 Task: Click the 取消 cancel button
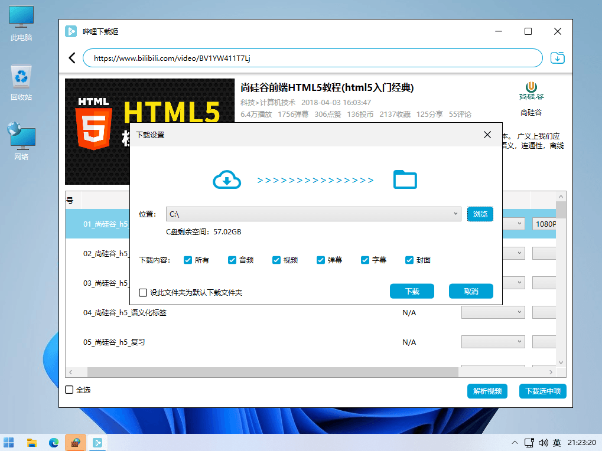471,291
